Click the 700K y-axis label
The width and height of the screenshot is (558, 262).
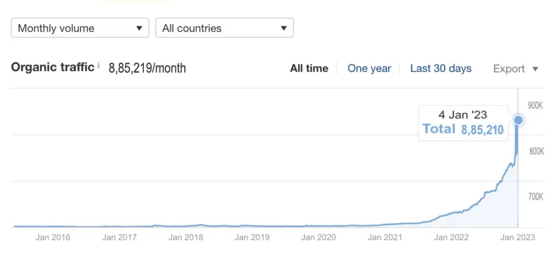tap(536, 197)
